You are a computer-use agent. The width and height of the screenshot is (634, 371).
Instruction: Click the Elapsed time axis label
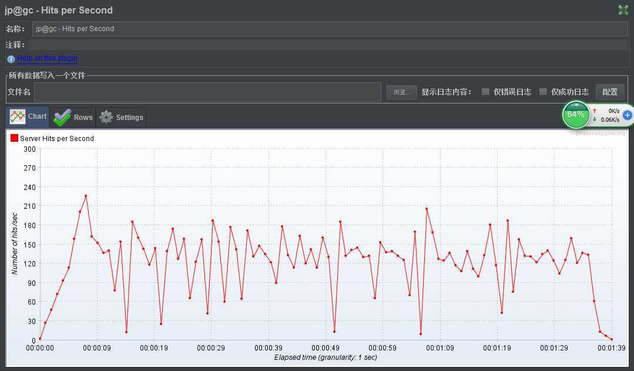(326, 357)
